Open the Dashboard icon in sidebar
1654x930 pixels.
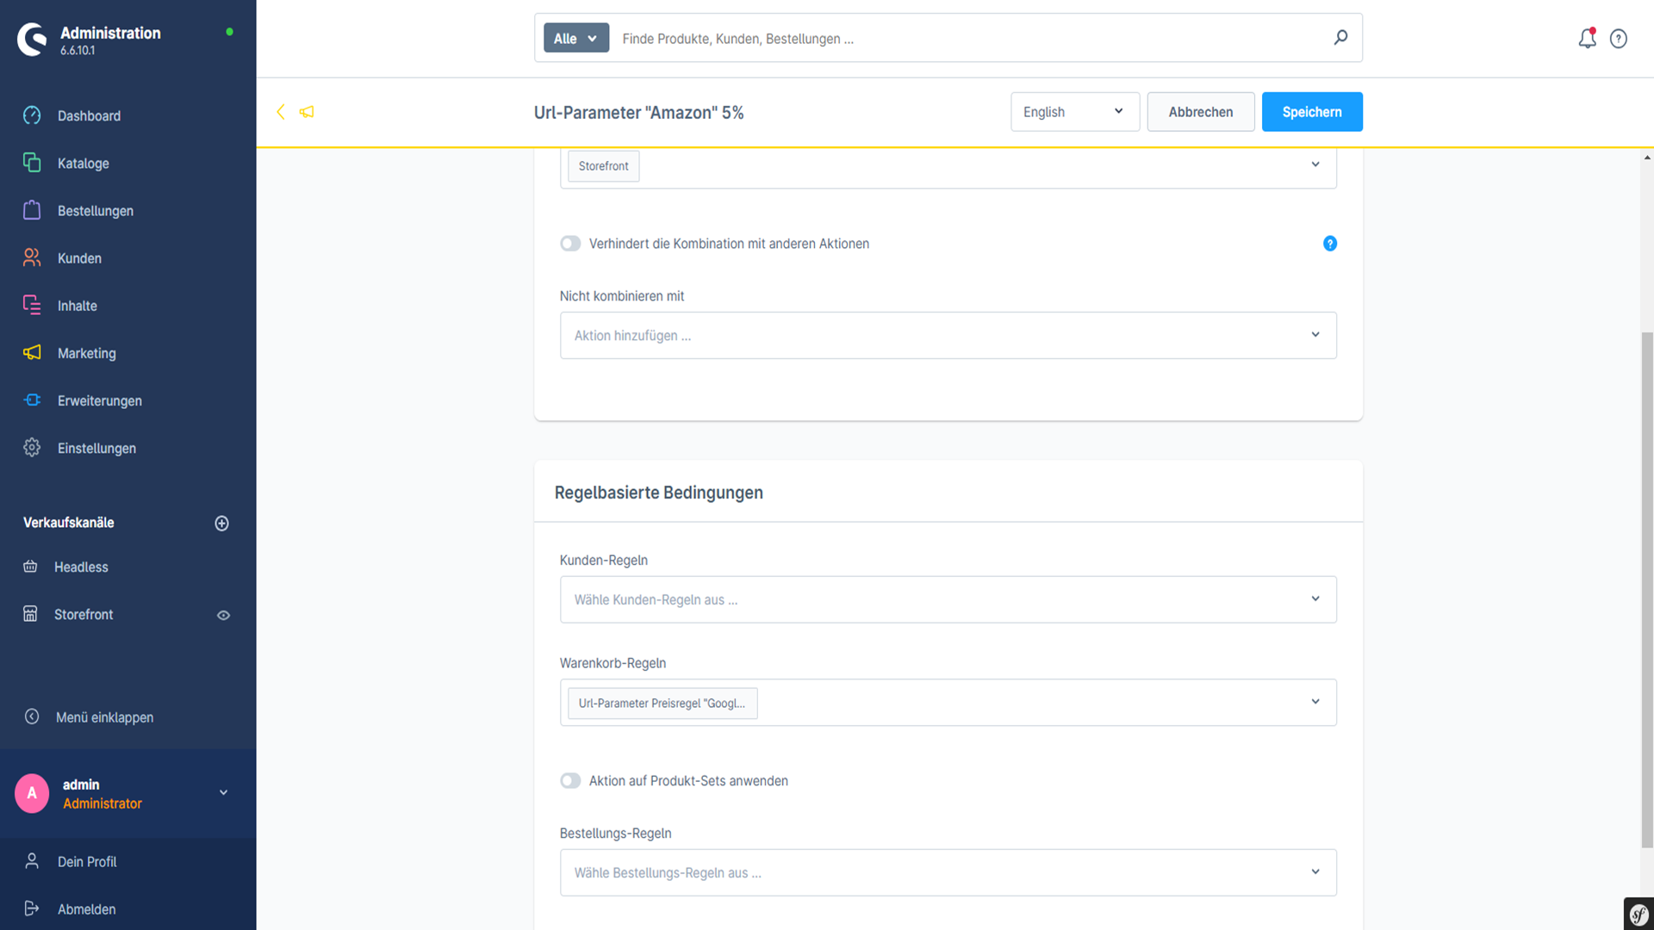pos(32,115)
